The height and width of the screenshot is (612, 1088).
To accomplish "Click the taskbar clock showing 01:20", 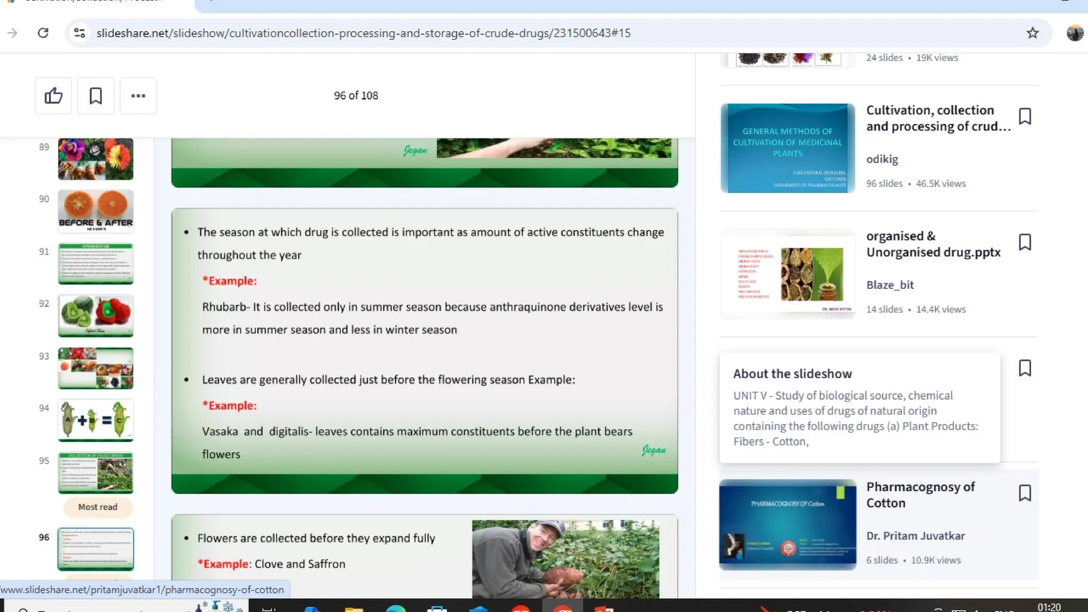I will (x=1049, y=606).
